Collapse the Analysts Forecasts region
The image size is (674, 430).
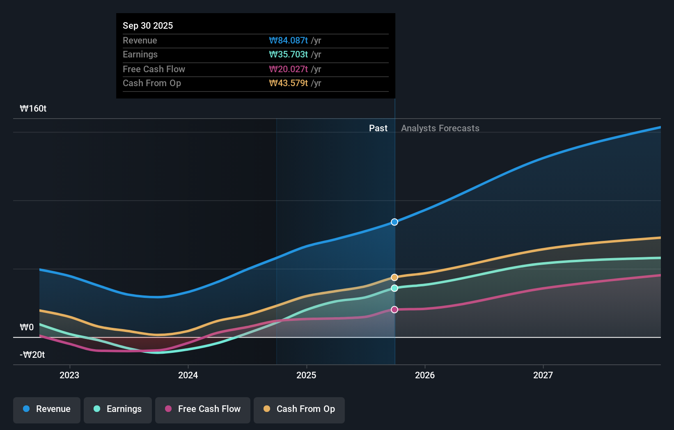(440, 128)
